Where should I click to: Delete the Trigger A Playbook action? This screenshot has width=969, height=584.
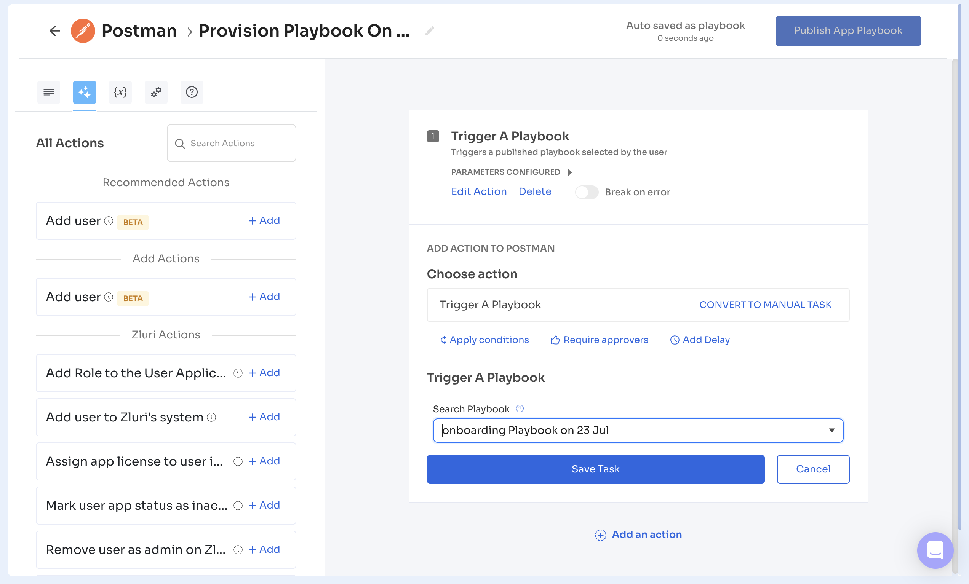click(x=535, y=191)
